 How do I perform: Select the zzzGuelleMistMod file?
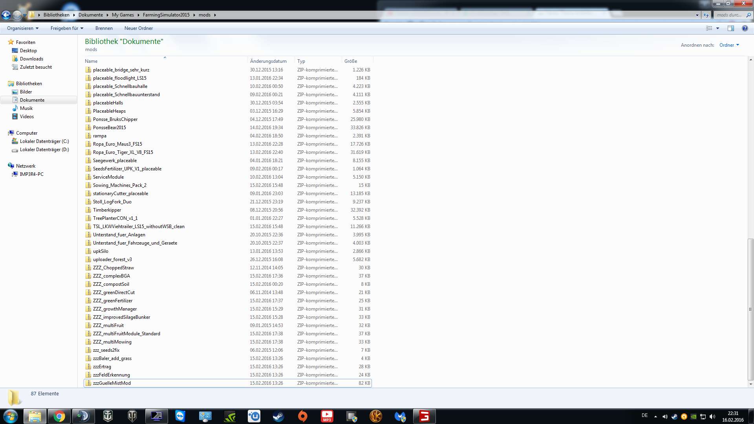click(228, 383)
